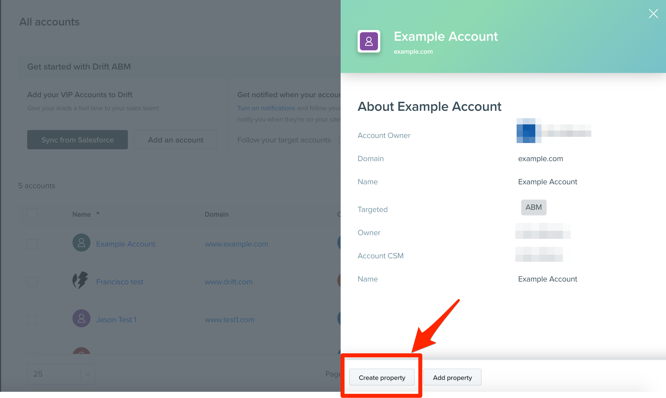666x398 pixels.
Task: Open Turn on notifications link
Action: click(x=266, y=108)
